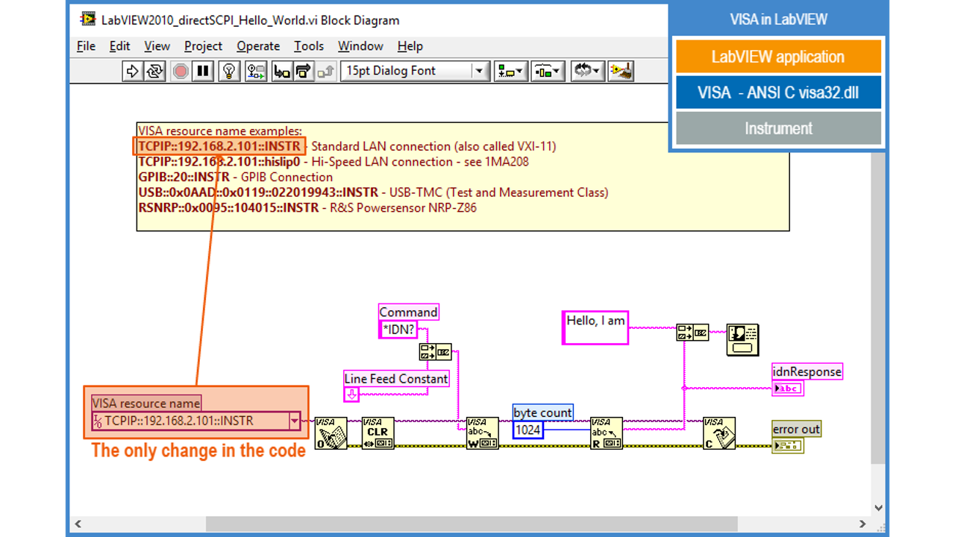Click the VISA Open node
The height and width of the screenshot is (537, 955).
[x=331, y=433]
